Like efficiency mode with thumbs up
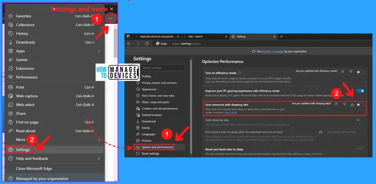This screenshot has width=376, height=184. click(x=343, y=71)
